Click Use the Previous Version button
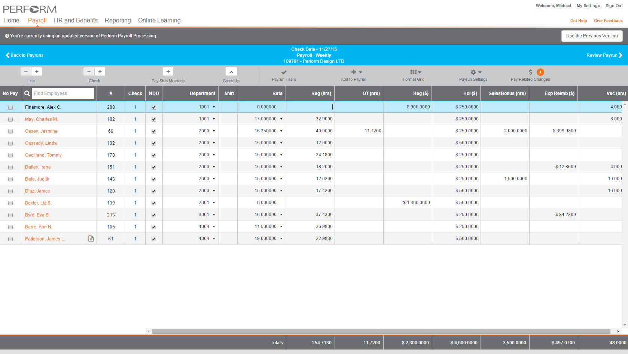Screen dimensions: 628x354 592,36
